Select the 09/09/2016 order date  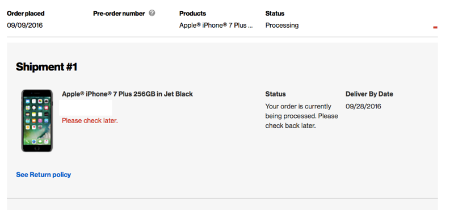pyautogui.click(x=25, y=26)
